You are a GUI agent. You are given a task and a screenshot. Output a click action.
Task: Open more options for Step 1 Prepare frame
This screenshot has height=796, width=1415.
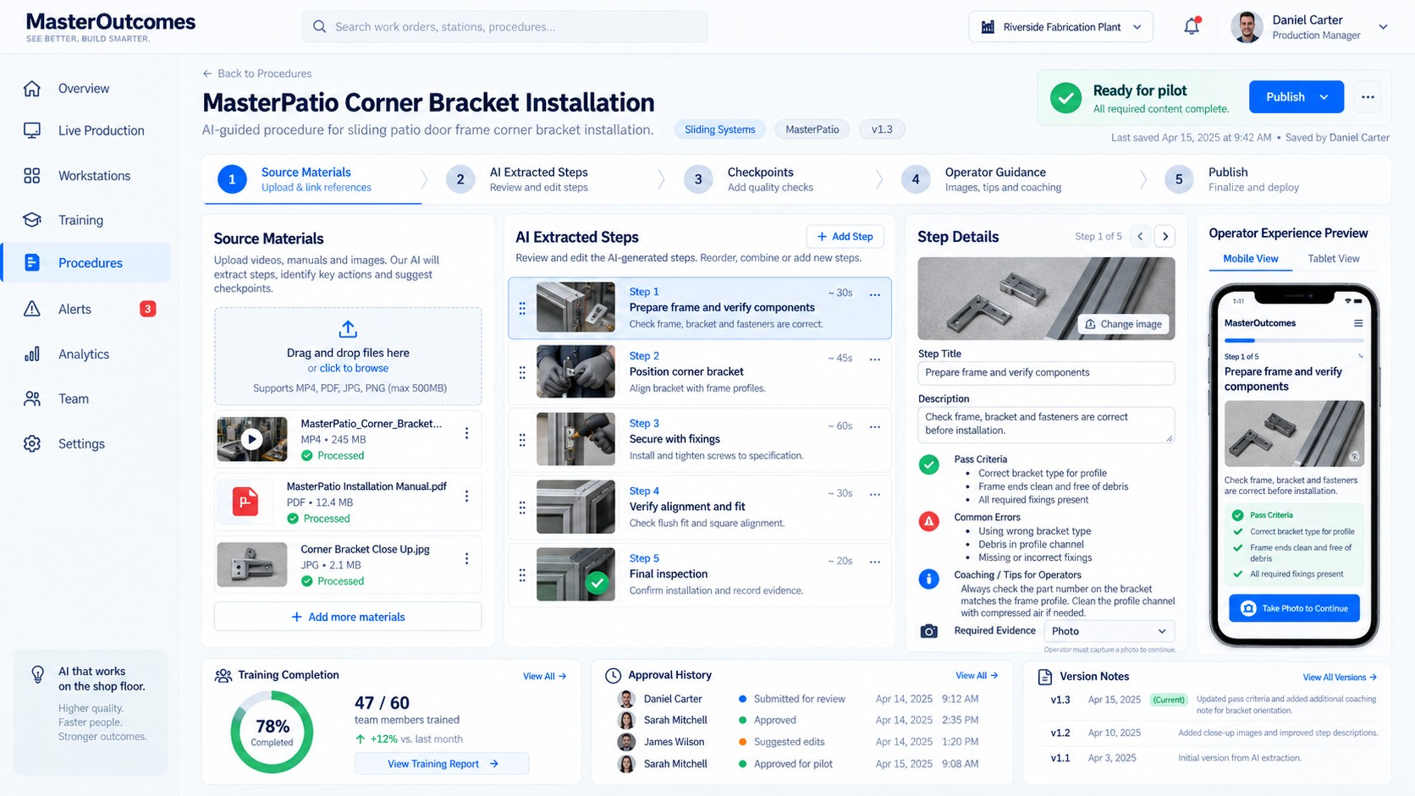pos(875,295)
